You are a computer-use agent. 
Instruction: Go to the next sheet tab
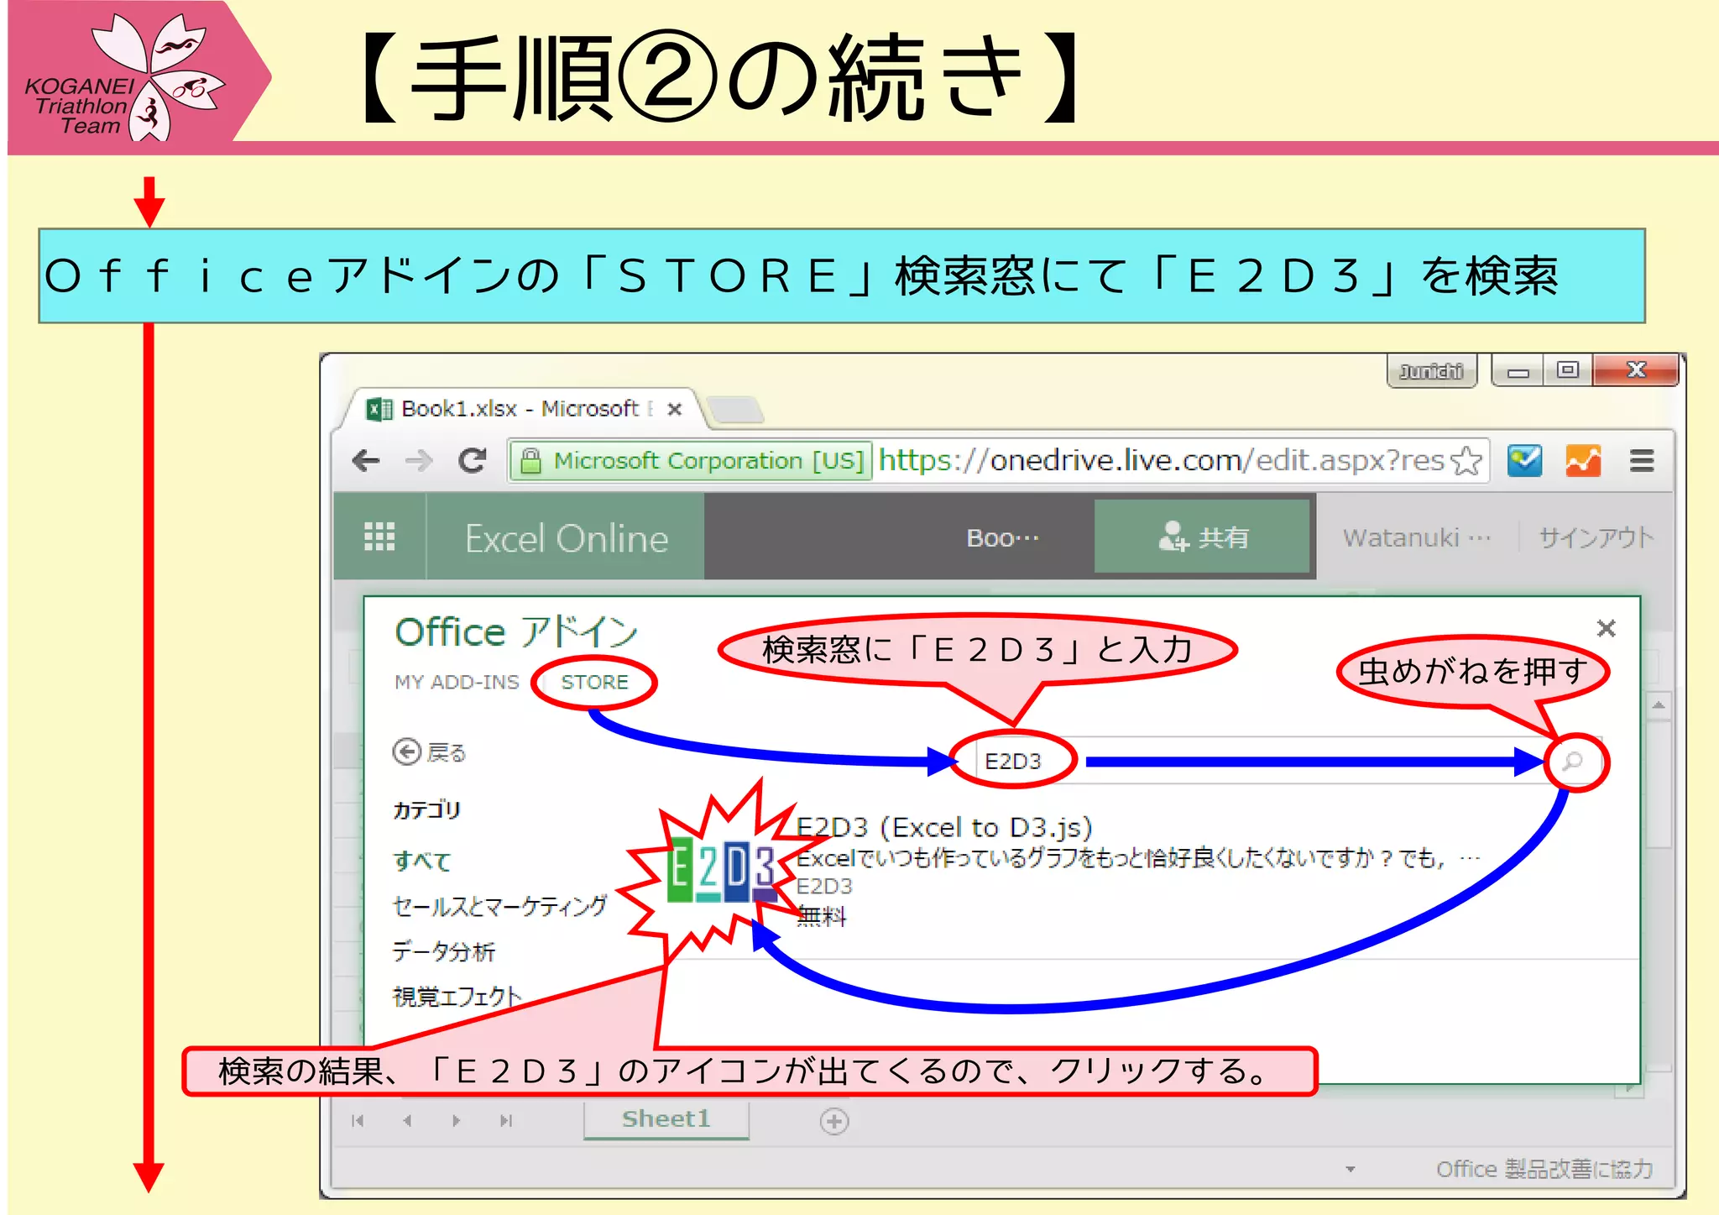pos(456,1121)
